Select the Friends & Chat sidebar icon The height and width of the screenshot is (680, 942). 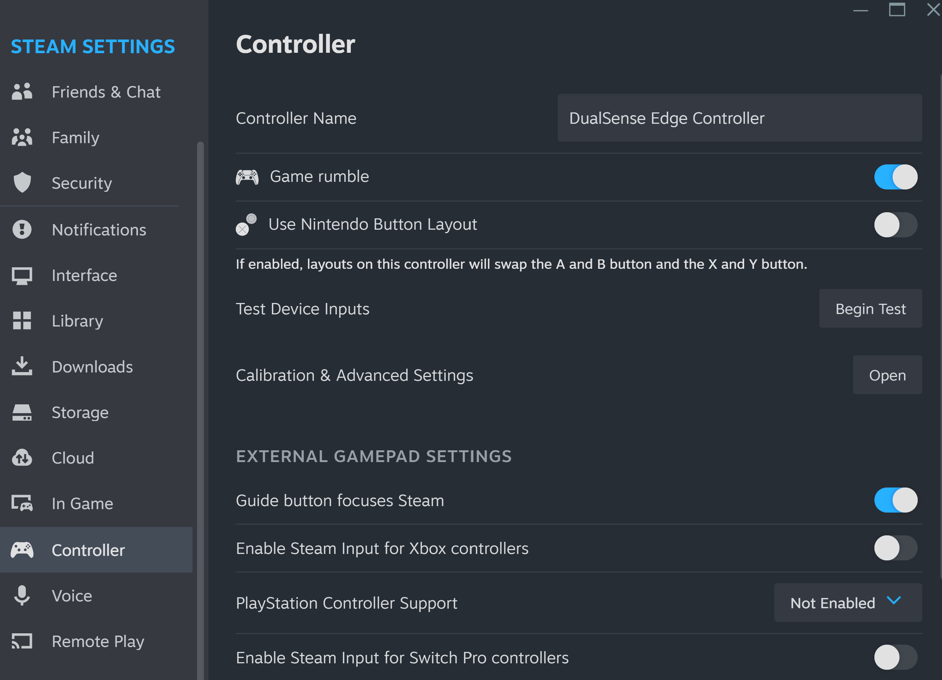click(x=22, y=92)
